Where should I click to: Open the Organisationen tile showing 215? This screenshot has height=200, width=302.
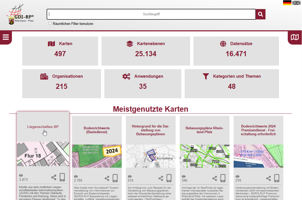click(61, 83)
